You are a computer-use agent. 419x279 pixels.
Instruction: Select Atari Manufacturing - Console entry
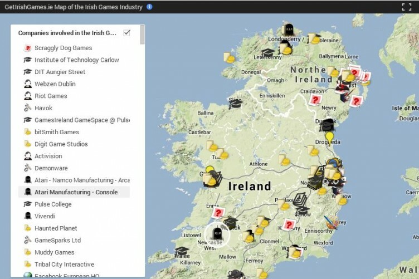[x=76, y=192]
